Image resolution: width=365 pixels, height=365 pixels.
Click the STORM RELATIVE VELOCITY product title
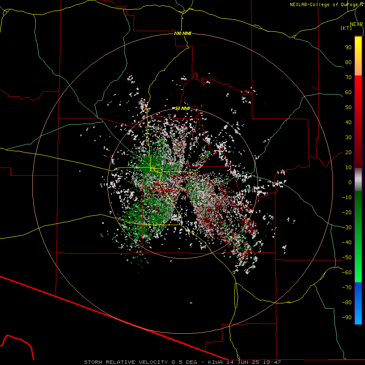coord(126,362)
